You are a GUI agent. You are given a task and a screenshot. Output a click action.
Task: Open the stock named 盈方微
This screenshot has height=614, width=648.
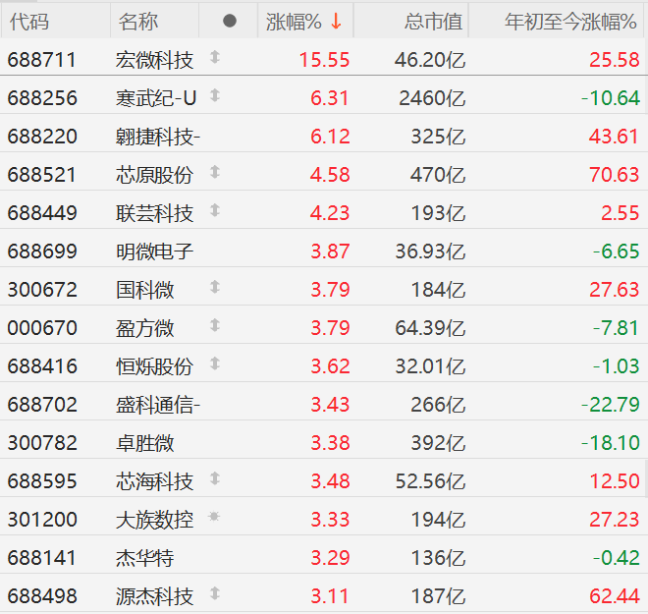[145, 328]
